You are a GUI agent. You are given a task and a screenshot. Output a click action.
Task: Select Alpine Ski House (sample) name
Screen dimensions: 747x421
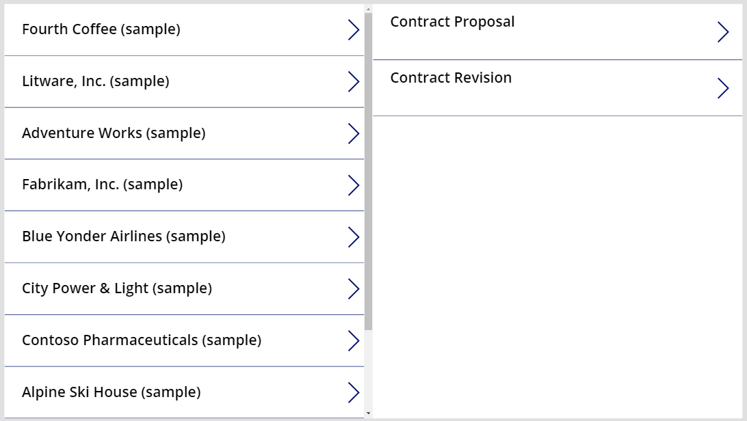coord(112,392)
